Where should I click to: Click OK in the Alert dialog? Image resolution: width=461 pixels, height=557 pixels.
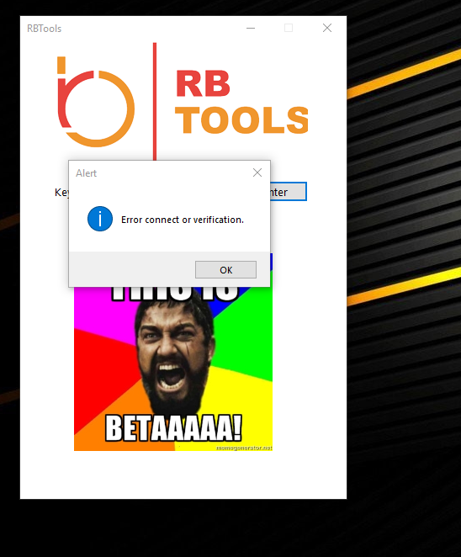(x=225, y=269)
